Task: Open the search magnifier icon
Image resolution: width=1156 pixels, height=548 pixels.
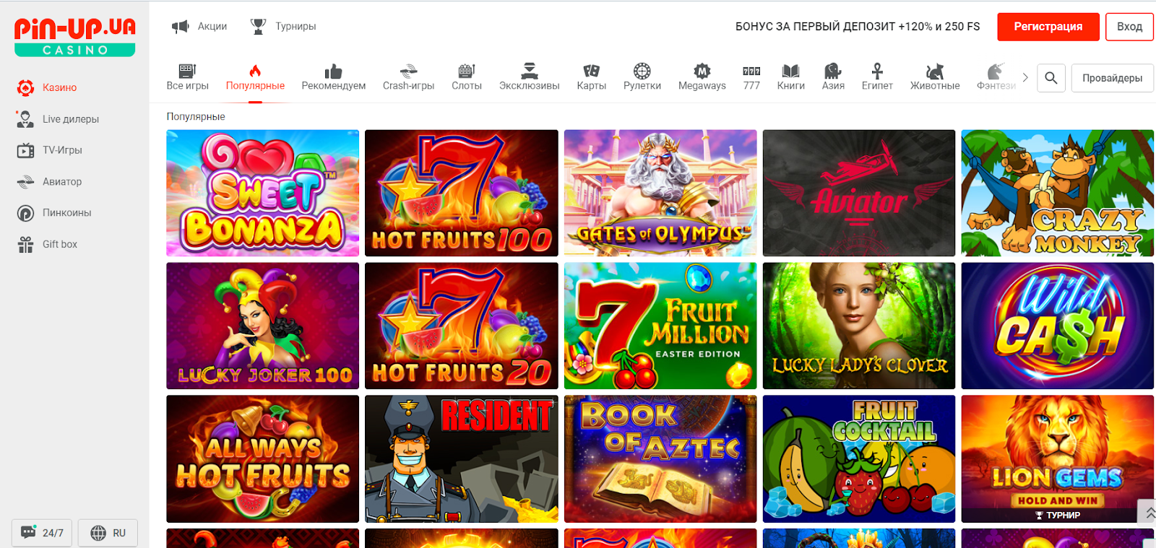Action: click(1051, 78)
